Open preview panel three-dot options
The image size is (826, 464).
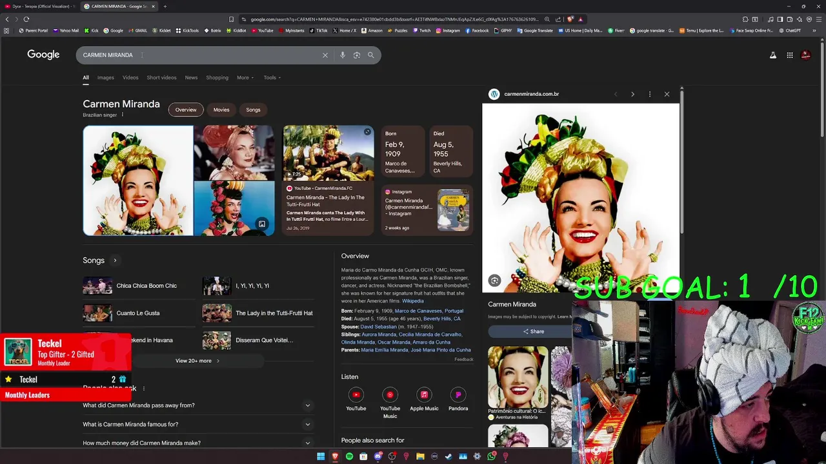(x=650, y=94)
